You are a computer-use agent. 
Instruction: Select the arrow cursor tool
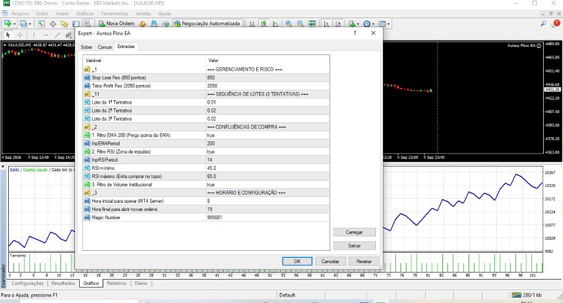coord(8,35)
